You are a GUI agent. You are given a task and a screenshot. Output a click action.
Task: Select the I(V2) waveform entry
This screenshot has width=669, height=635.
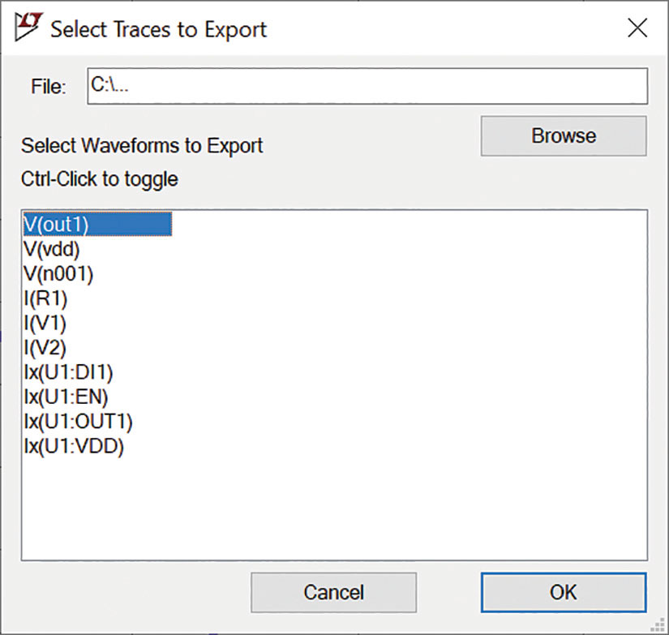pyautogui.click(x=45, y=348)
